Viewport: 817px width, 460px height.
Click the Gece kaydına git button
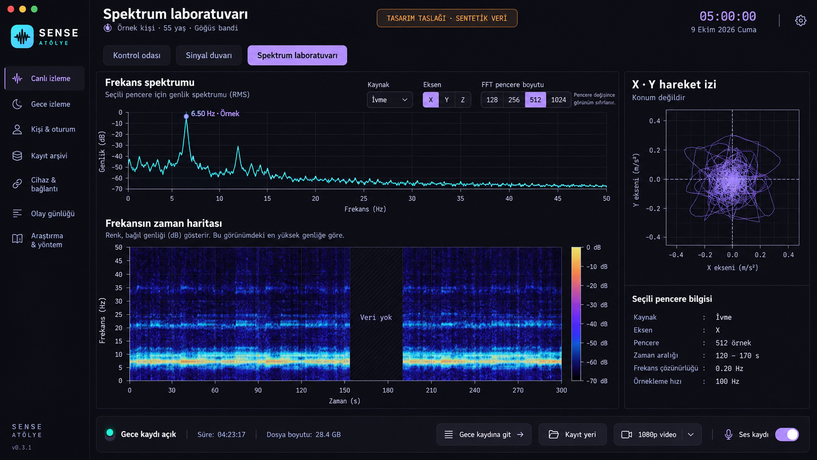pos(484,435)
